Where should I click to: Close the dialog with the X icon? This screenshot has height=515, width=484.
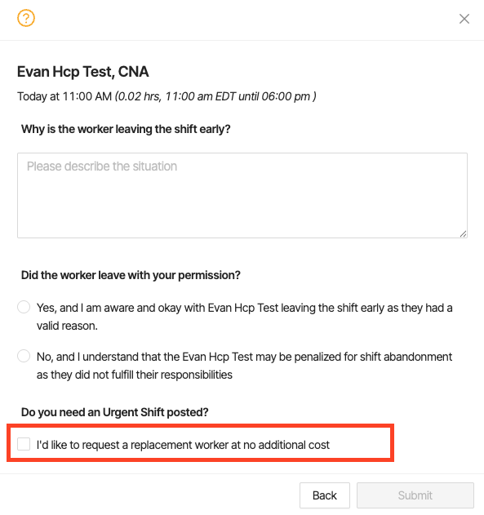coord(464,19)
